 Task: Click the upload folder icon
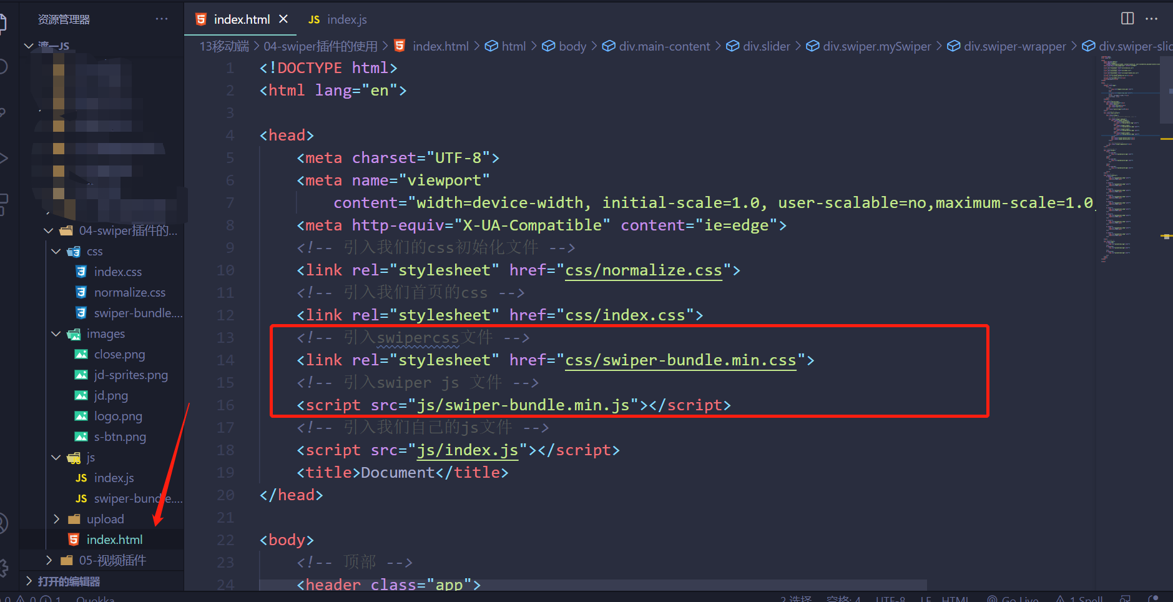point(74,519)
